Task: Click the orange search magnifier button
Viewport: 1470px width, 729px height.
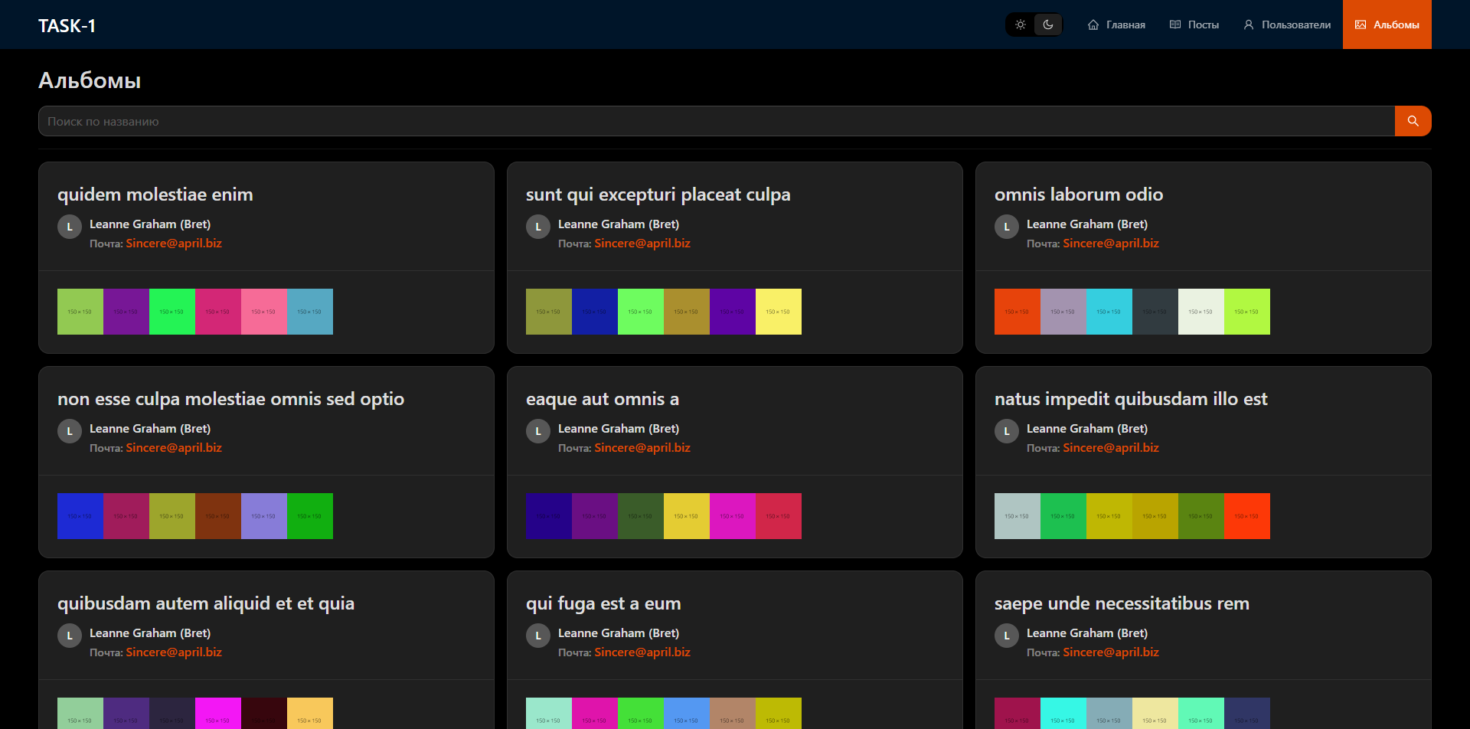Action: click(1413, 121)
